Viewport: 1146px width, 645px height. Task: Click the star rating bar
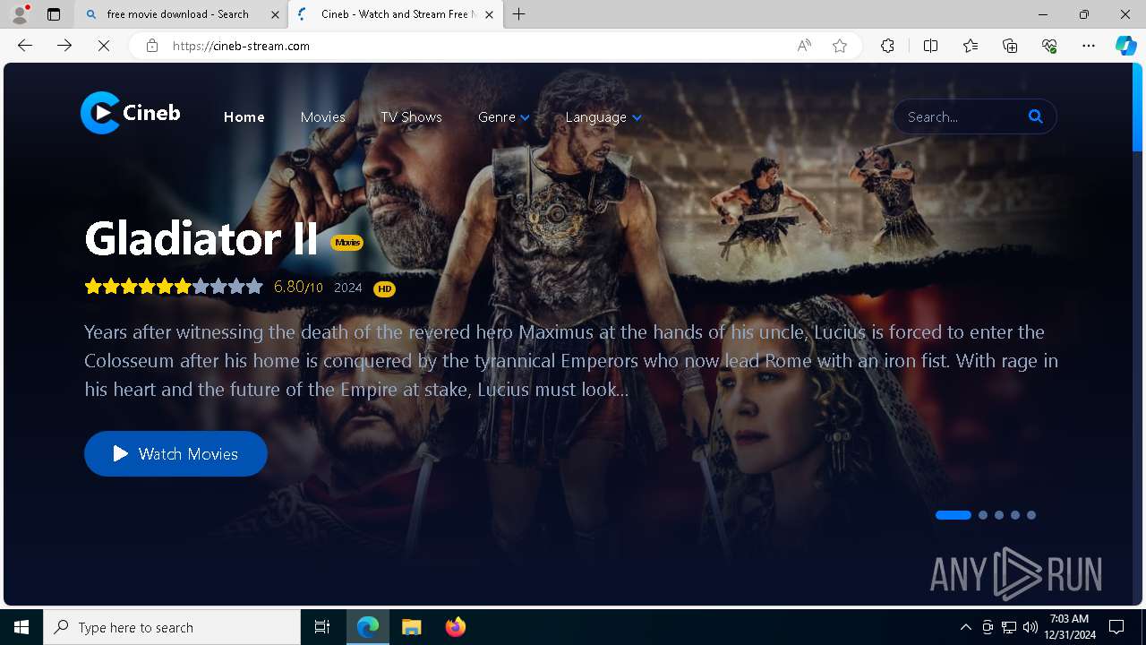(174, 287)
